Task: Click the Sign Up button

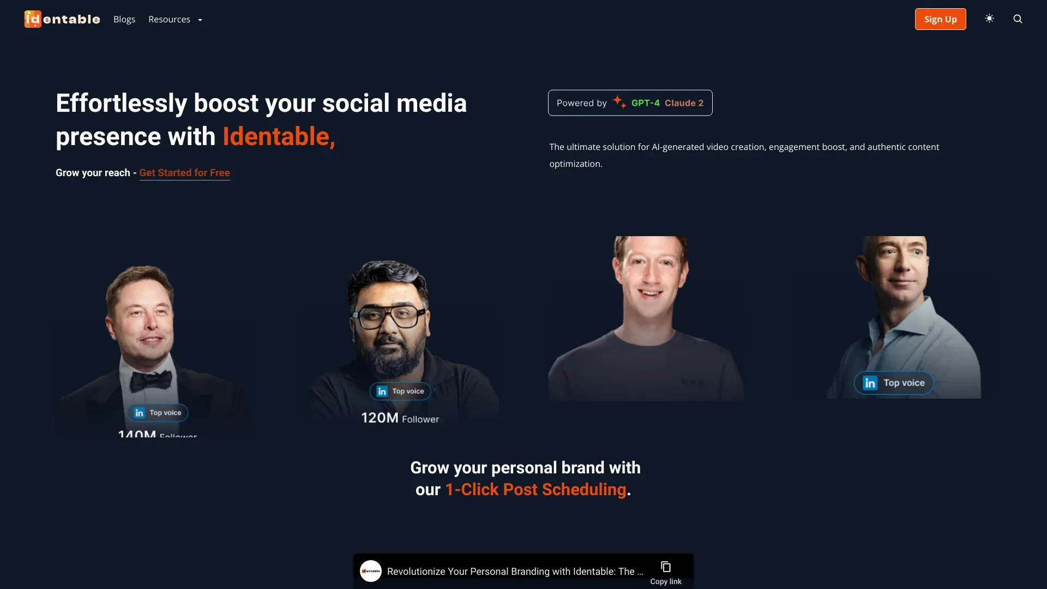Action: 940,19
